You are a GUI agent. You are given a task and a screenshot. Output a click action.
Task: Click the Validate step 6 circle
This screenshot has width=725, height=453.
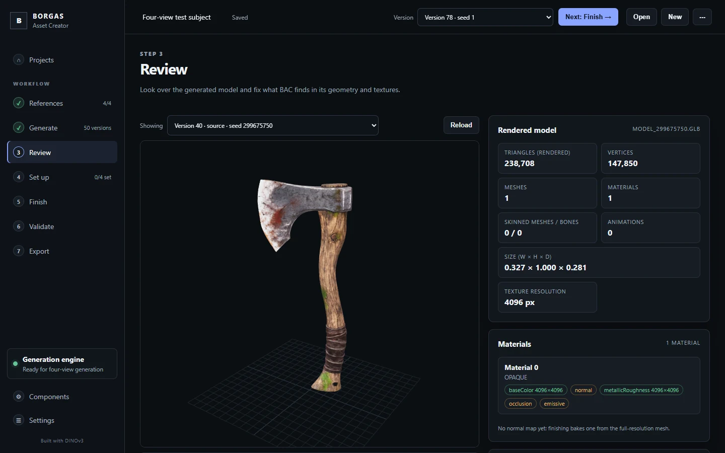point(19,226)
